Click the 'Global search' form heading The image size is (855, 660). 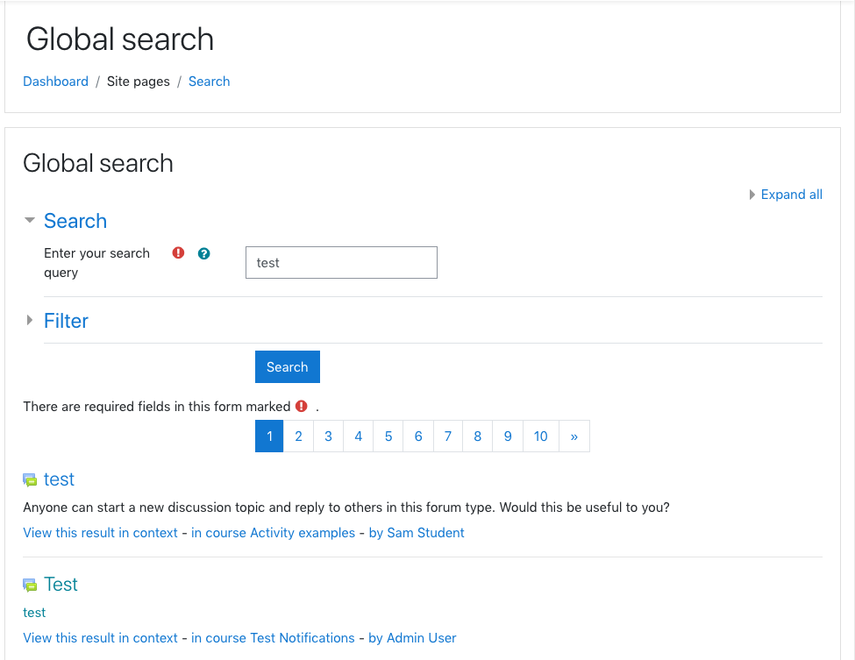click(x=98, y=163)
